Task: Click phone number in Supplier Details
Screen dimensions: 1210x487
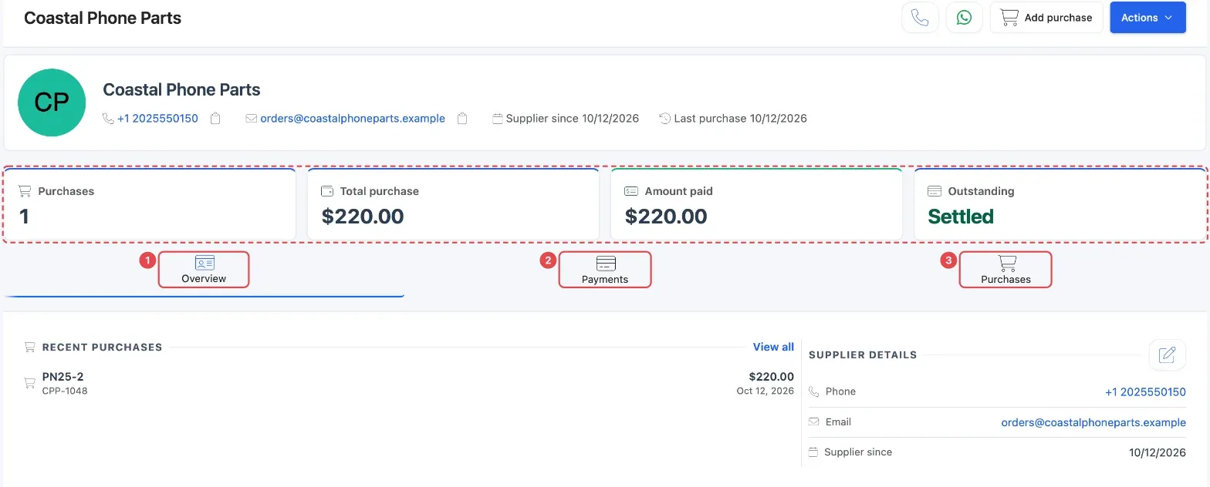Action: (x=1145, y=391)
